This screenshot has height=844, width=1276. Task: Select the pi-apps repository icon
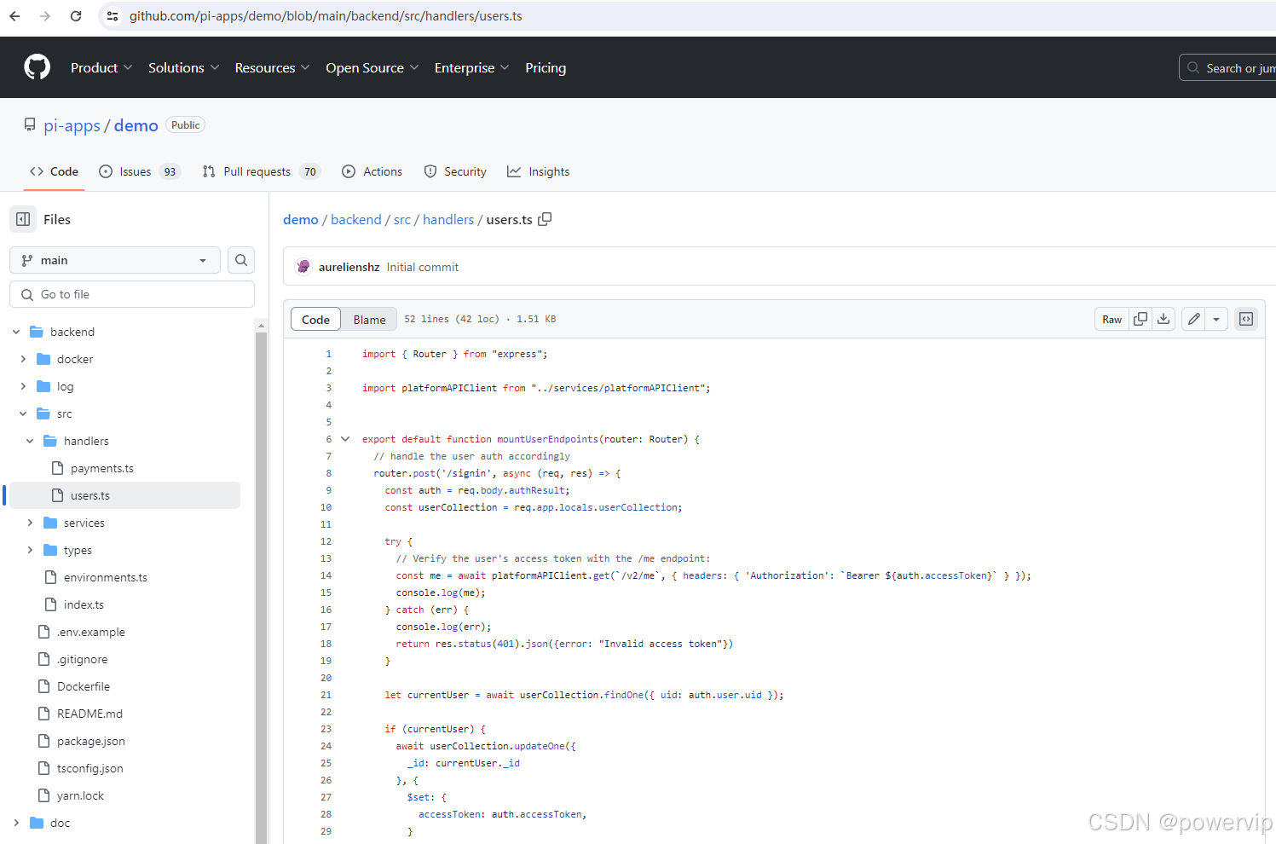pyautogui.click(x=30, y=125)
